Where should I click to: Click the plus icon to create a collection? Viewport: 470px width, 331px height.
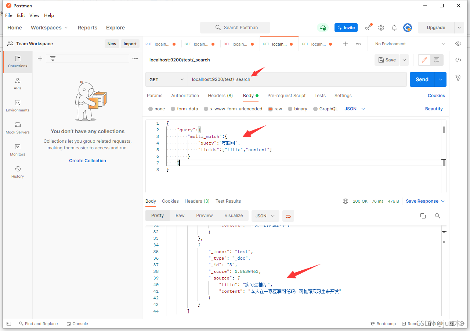tap(40, 58)
